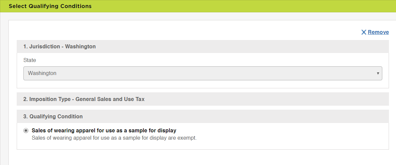Collapse the 3. Qualifying Condition section header

tap(203, 117)
